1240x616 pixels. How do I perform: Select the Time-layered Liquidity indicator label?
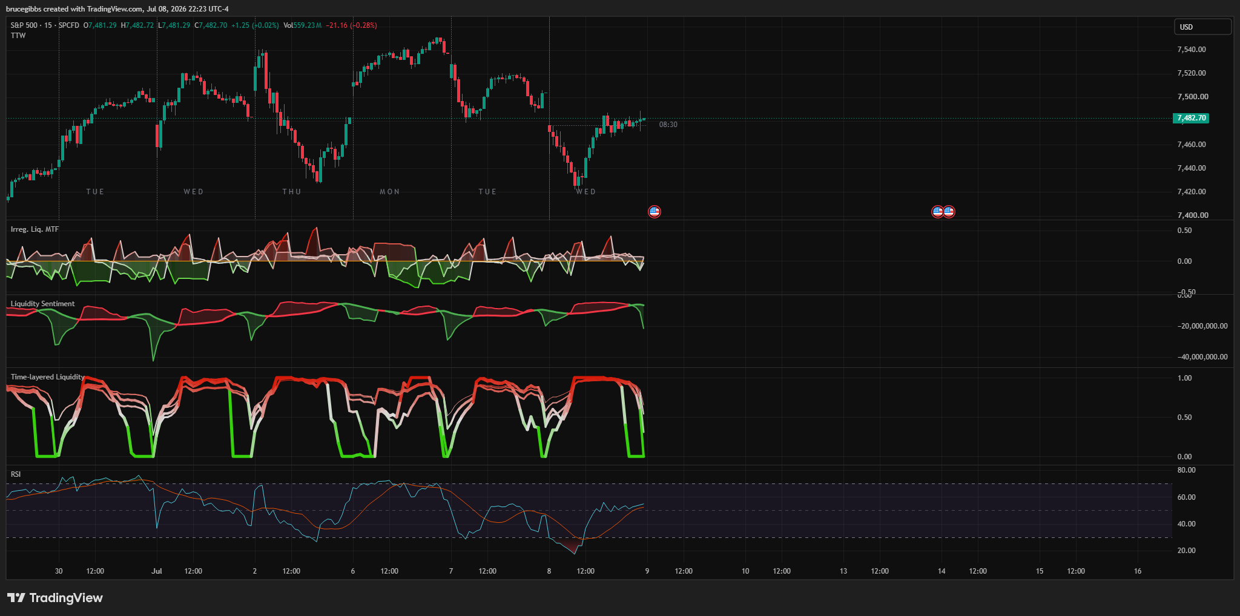47,377
